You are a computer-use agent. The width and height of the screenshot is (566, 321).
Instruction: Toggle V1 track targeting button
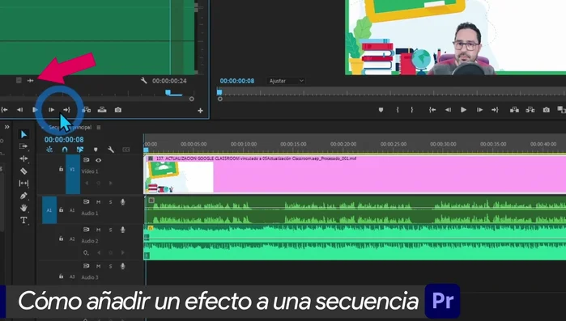pos(73,169)
